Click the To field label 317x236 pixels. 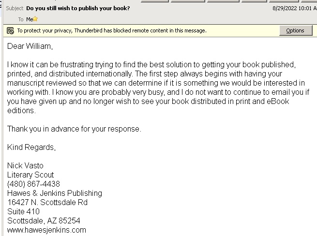coord(21,19)
